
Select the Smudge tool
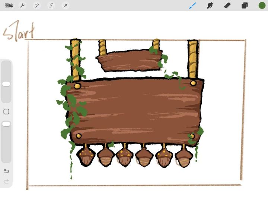[210, 6]
